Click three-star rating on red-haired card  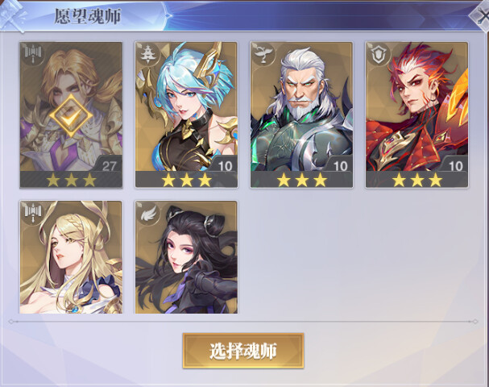tap(417, 180)
